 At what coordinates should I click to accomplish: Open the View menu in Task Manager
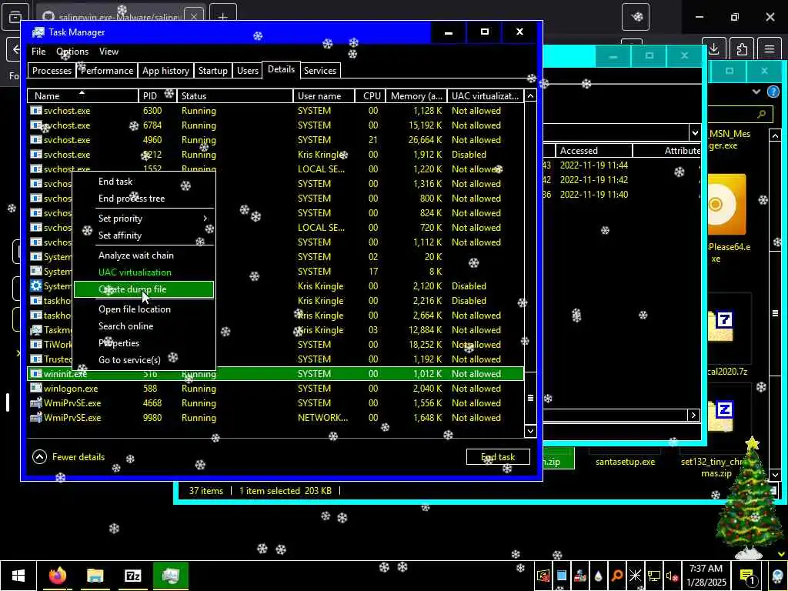109,52
